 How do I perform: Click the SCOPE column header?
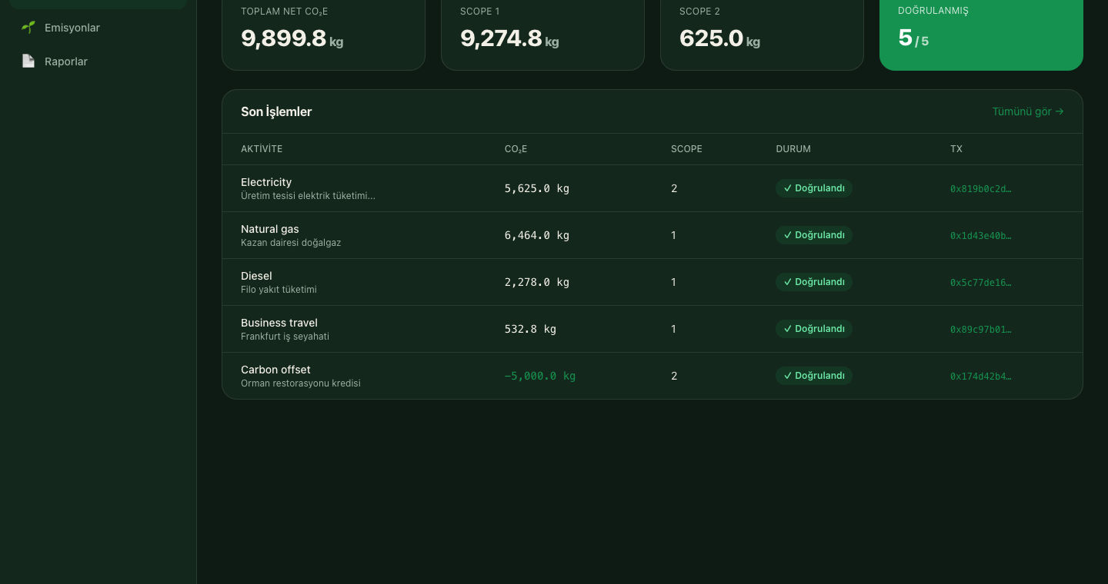tap(686, 149)
